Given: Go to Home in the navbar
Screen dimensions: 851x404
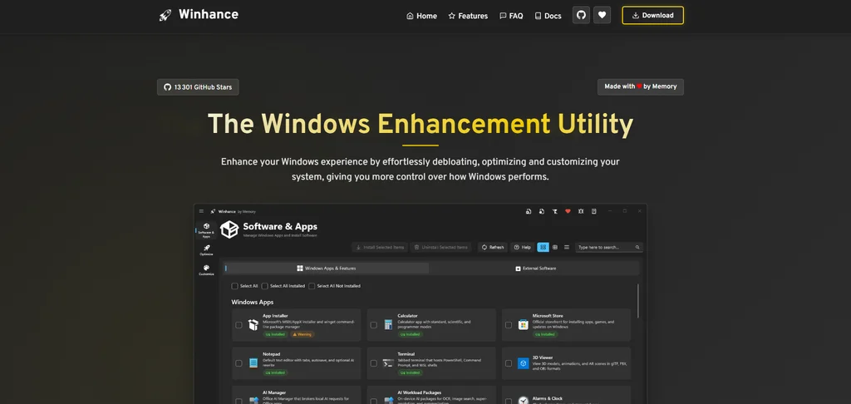Looking at the screenshot, I should [421, 16].
